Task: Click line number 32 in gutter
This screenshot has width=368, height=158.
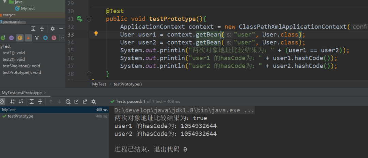Action: point(71,27)
